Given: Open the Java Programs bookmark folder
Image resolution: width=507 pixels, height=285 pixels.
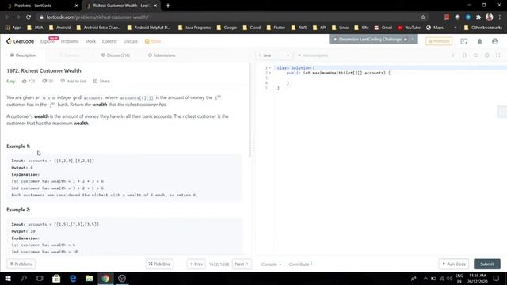Looking at the screenshot, I should pos(194,28).
